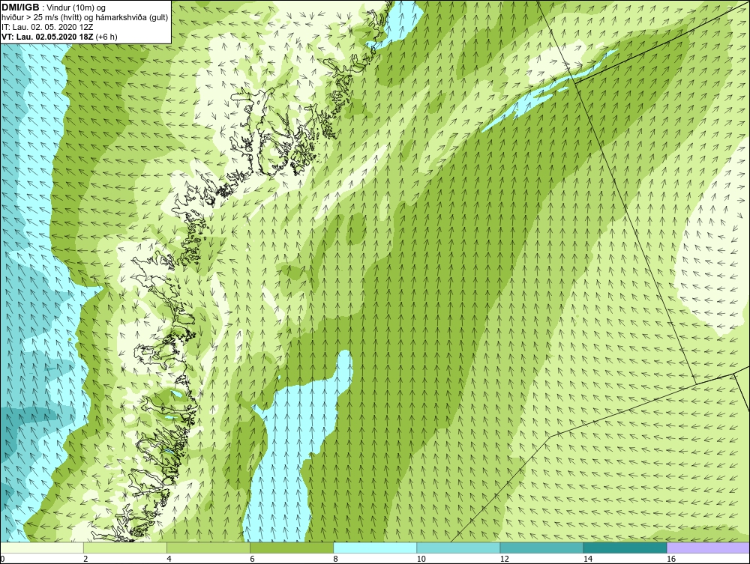Screen dimensions: 750x564
Task: Click the legend scale label '12'
Action: pos(504,559)
